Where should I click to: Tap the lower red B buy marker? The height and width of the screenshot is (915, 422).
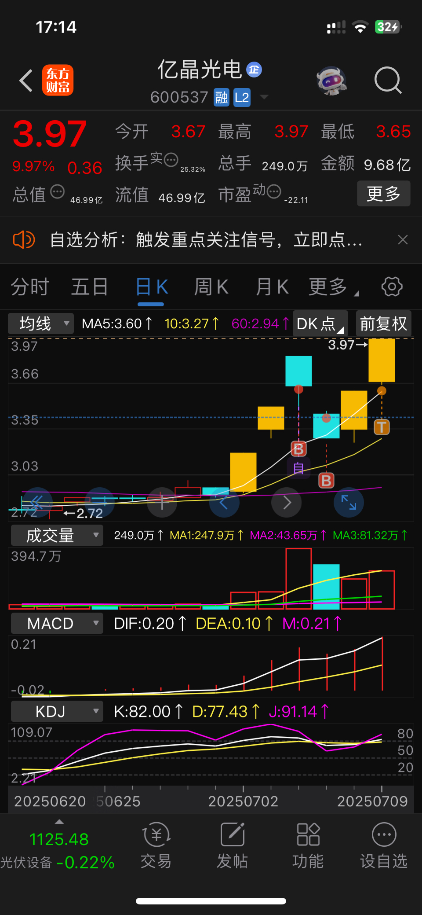coord(326,480)
